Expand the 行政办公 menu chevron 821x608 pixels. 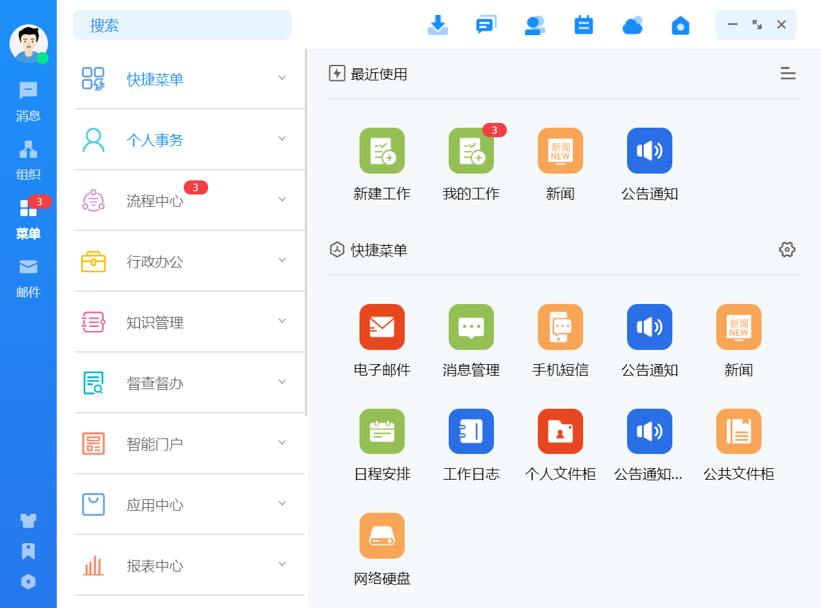click(x=282, y=260)
